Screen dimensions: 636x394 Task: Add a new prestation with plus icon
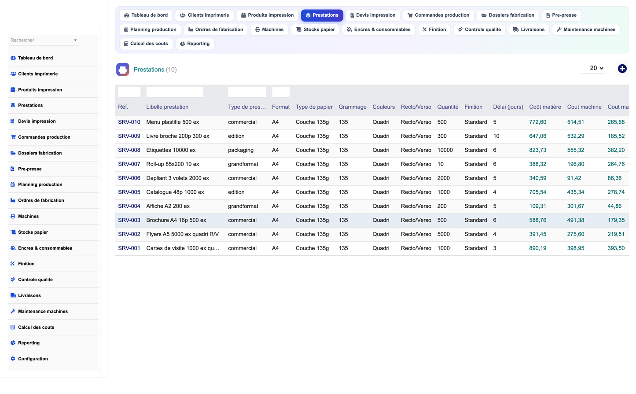pos(622,69)
